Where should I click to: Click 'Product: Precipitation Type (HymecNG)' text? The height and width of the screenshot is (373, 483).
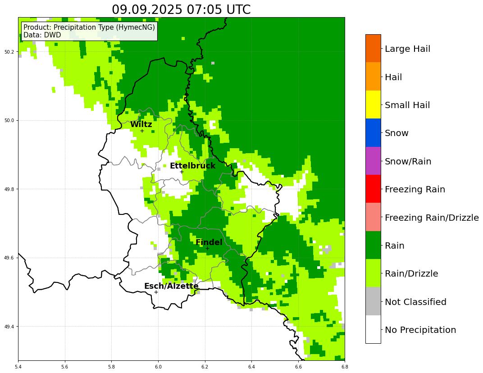89,27
